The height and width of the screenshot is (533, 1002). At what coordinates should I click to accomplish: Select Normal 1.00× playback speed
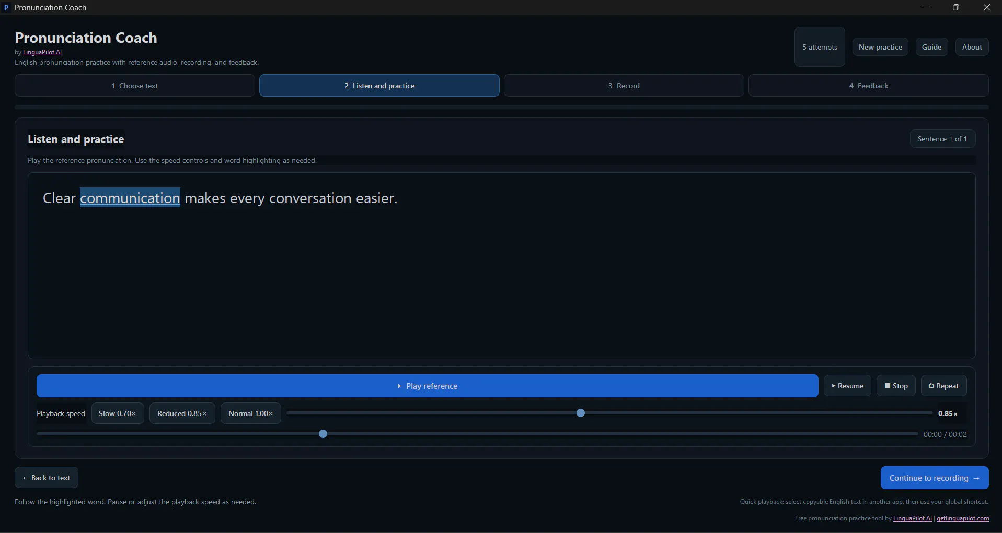click(251, 413)
